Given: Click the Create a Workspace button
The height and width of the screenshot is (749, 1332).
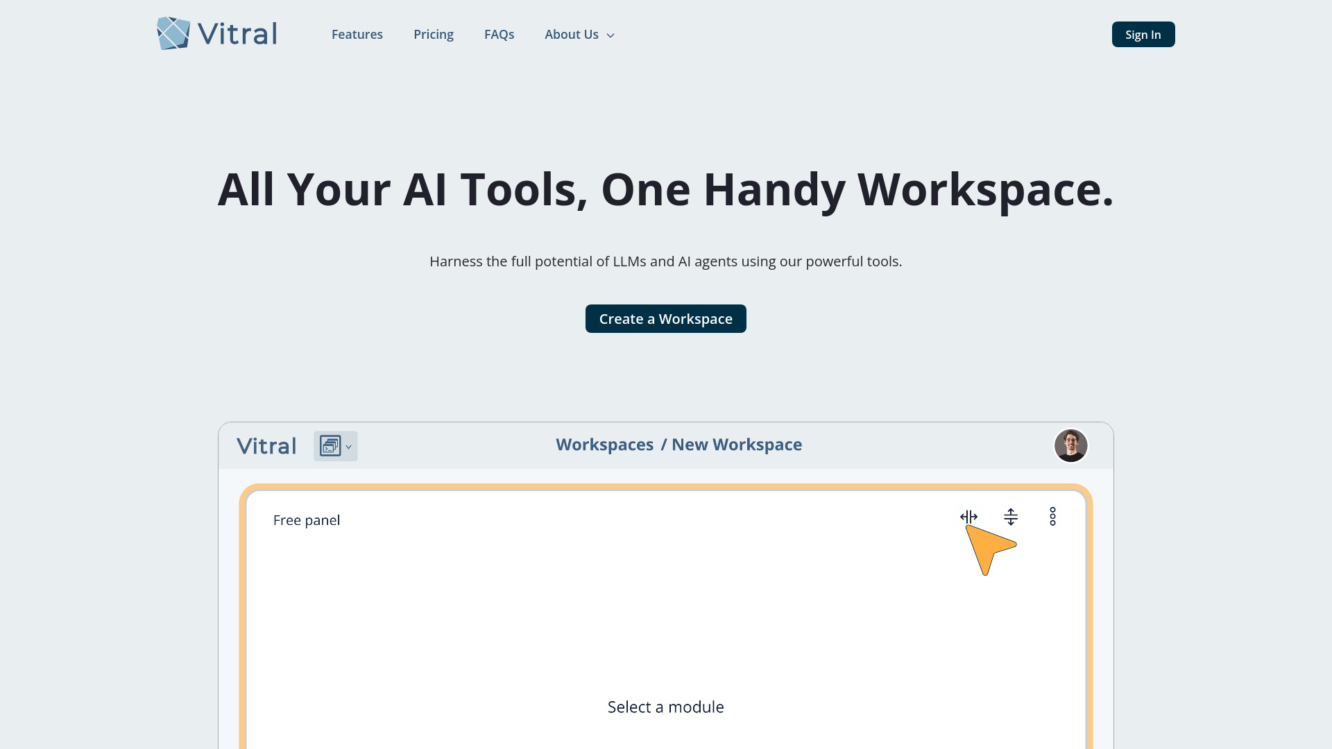Looking at the screenshot, I should 666,318.
